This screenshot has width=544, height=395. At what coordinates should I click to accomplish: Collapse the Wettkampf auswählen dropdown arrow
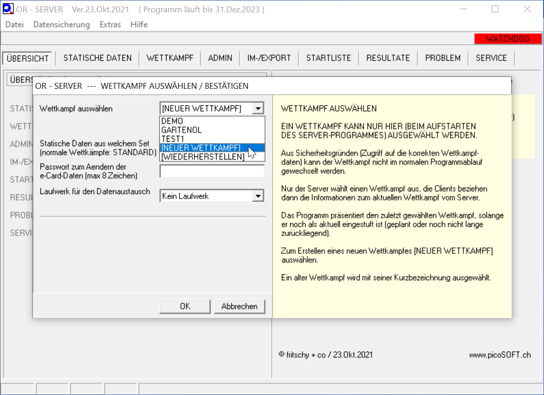(259, 108)
